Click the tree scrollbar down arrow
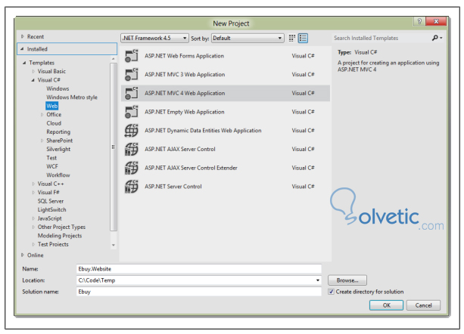Image resolution: width=464 pixels, height=334 pixels. coord(114,245)
